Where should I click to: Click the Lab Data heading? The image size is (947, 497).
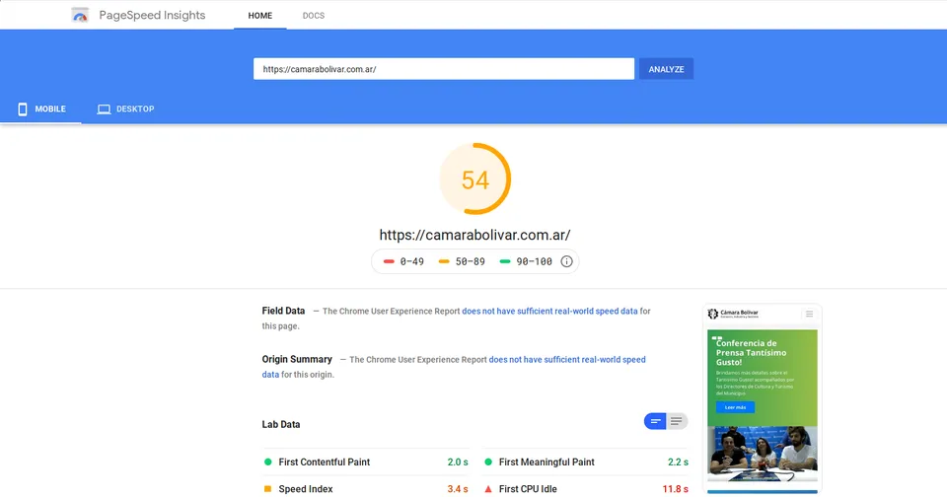coord(281,424)
